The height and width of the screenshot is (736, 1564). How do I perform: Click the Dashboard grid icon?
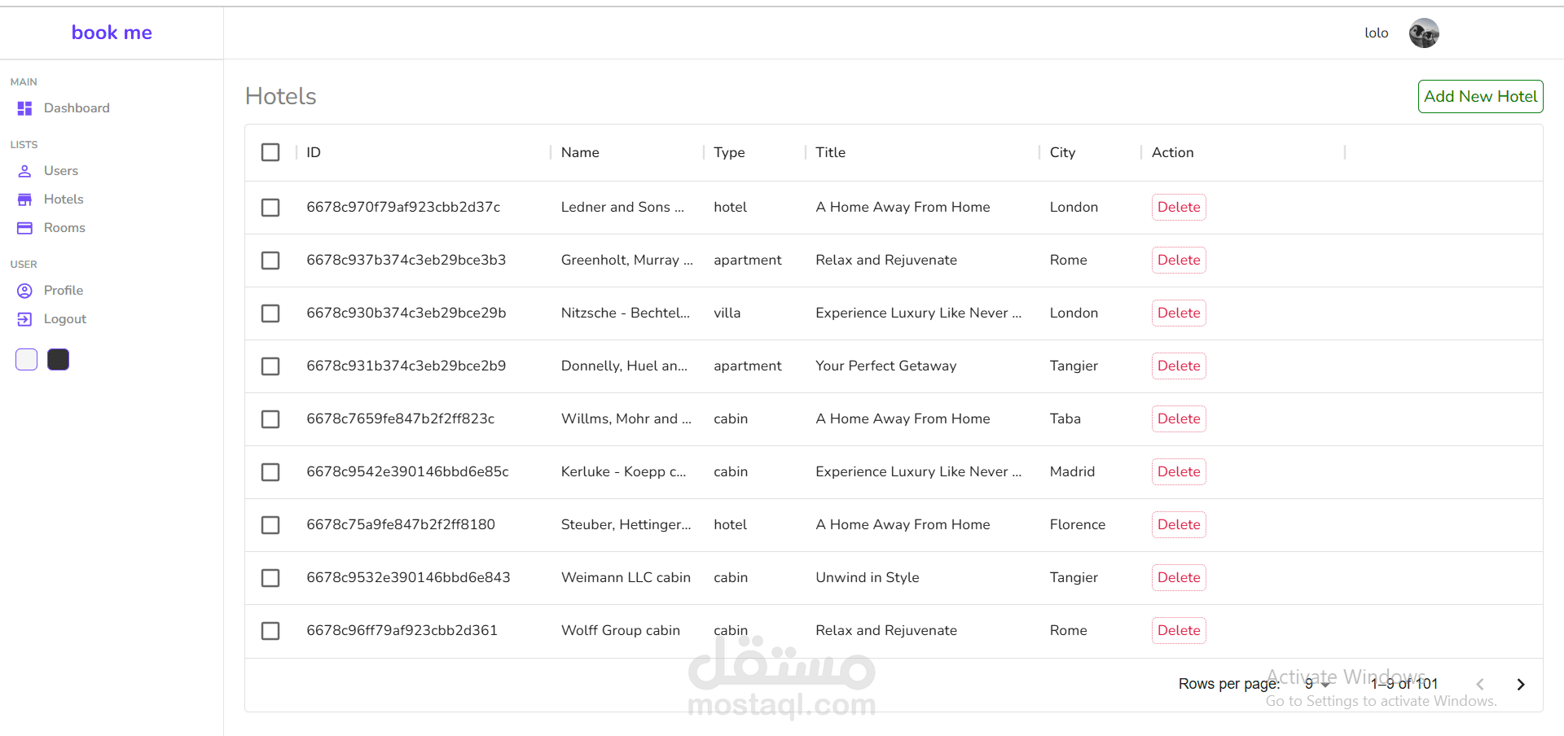[x=24, y=108]
